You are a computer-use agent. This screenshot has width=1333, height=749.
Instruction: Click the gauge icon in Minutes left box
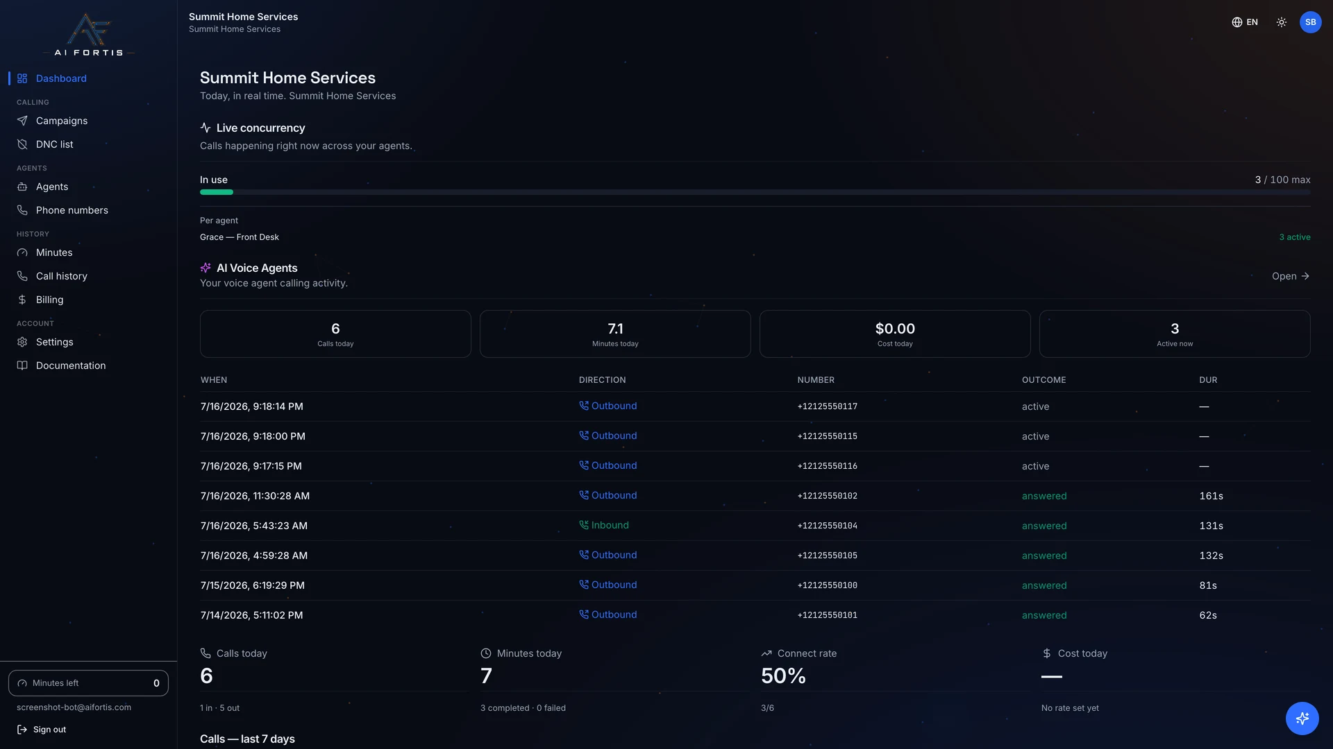22,683
